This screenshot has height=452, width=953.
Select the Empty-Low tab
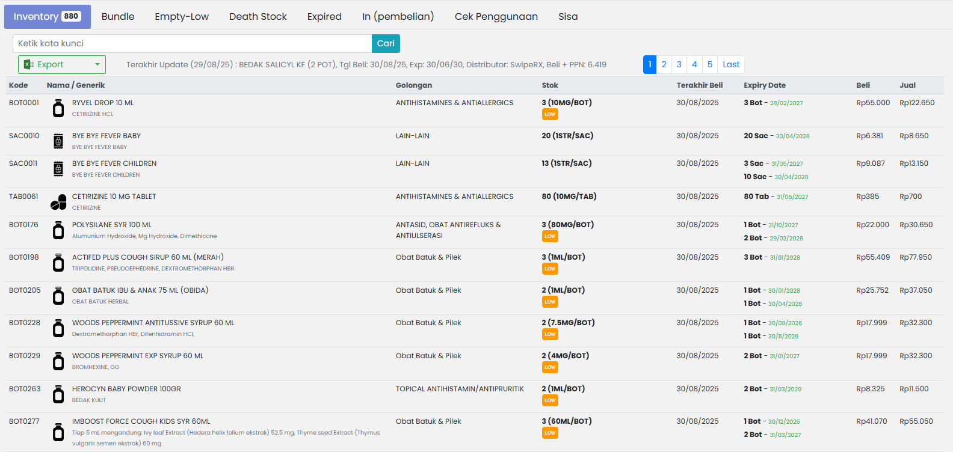point(182,17)
